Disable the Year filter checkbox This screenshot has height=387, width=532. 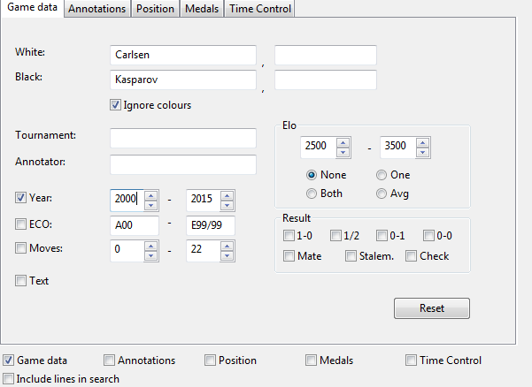pos(21,198)
